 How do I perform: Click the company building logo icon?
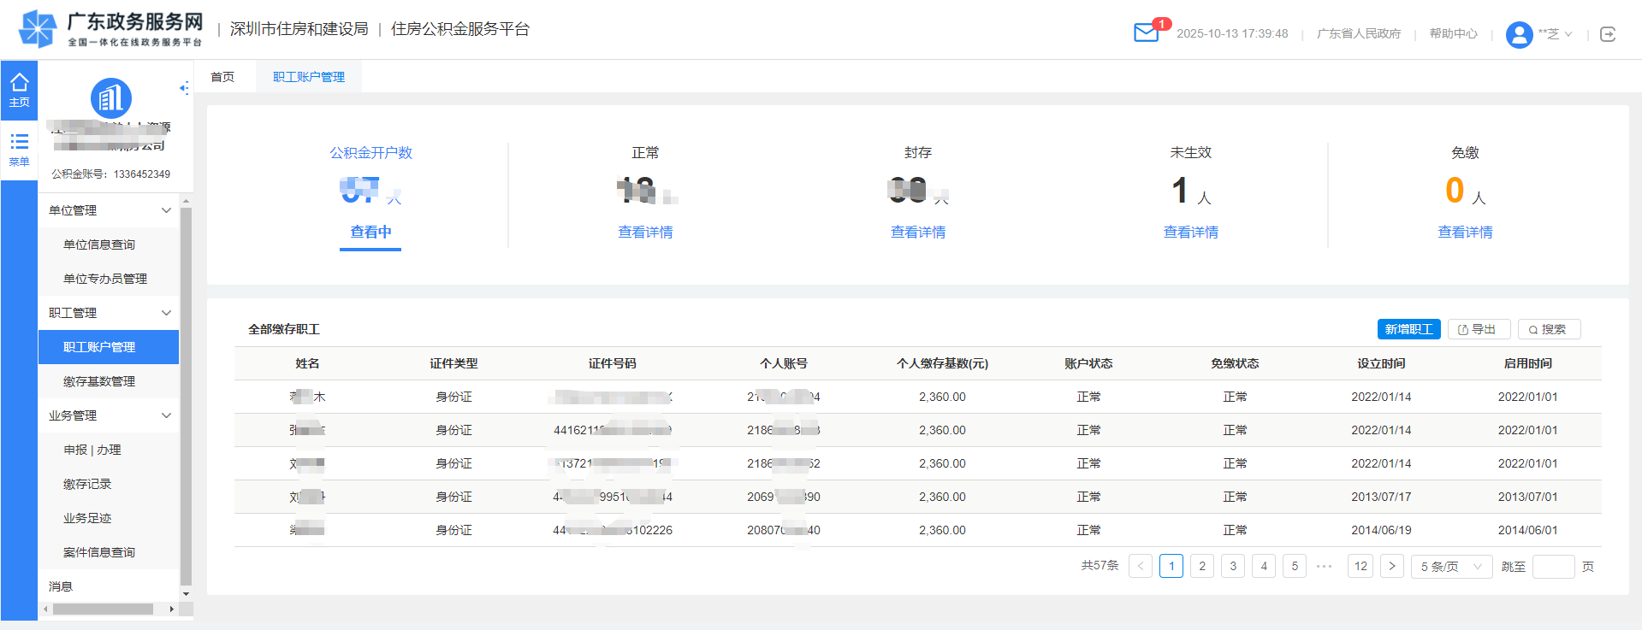(111, 98)
